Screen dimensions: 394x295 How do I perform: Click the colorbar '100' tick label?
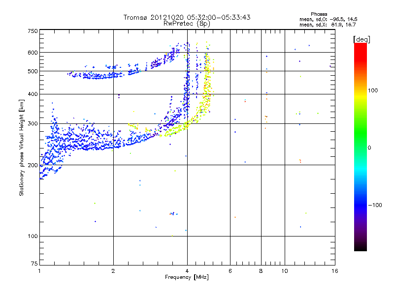(373, 90)
